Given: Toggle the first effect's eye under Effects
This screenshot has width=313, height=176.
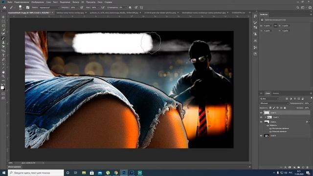Looking at the screenshot, I should pos(270,128).
